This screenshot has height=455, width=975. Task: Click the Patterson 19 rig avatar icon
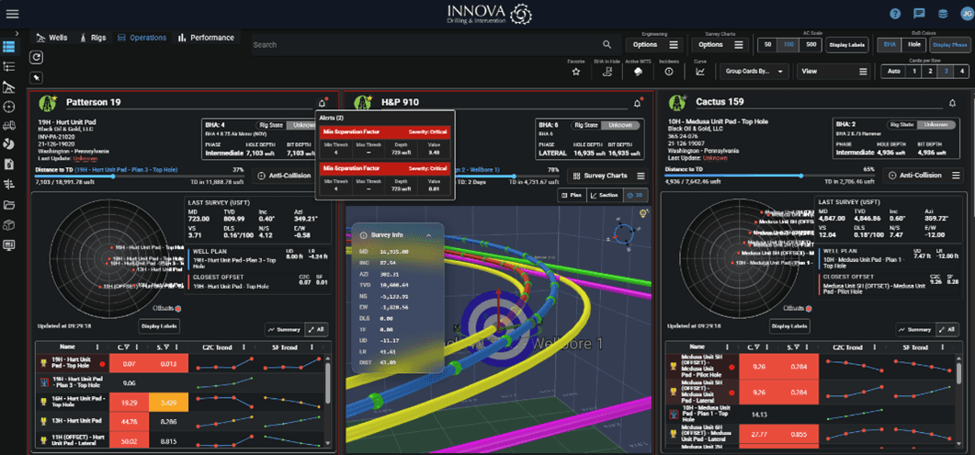[x=47, y=102]
